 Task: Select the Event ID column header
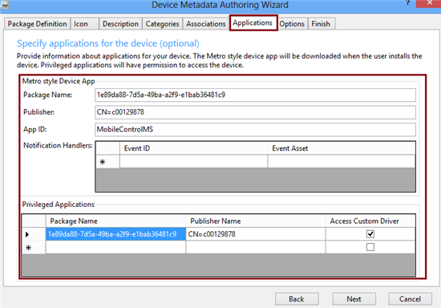[x=193, y=148]
